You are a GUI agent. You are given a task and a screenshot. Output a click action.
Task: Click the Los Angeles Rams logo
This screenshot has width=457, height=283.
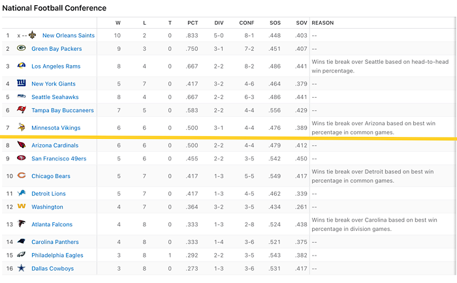[x=22, y=65]
